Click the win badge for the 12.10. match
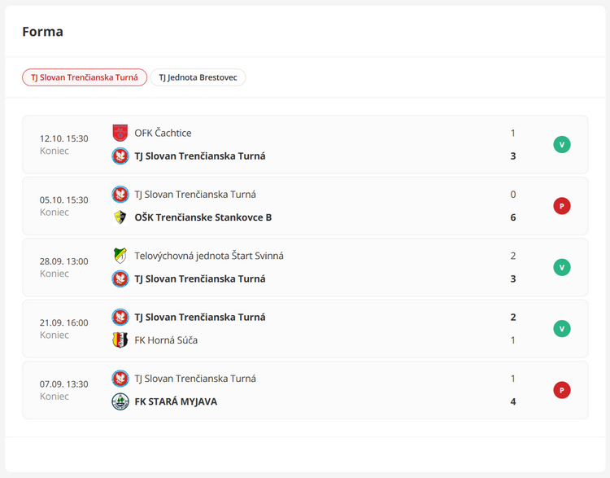This screenshot has width=610, height=478. [561, 145]
